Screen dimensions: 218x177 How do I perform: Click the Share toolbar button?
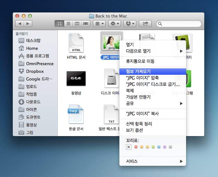pyautogui.click(x=145, y=24)
